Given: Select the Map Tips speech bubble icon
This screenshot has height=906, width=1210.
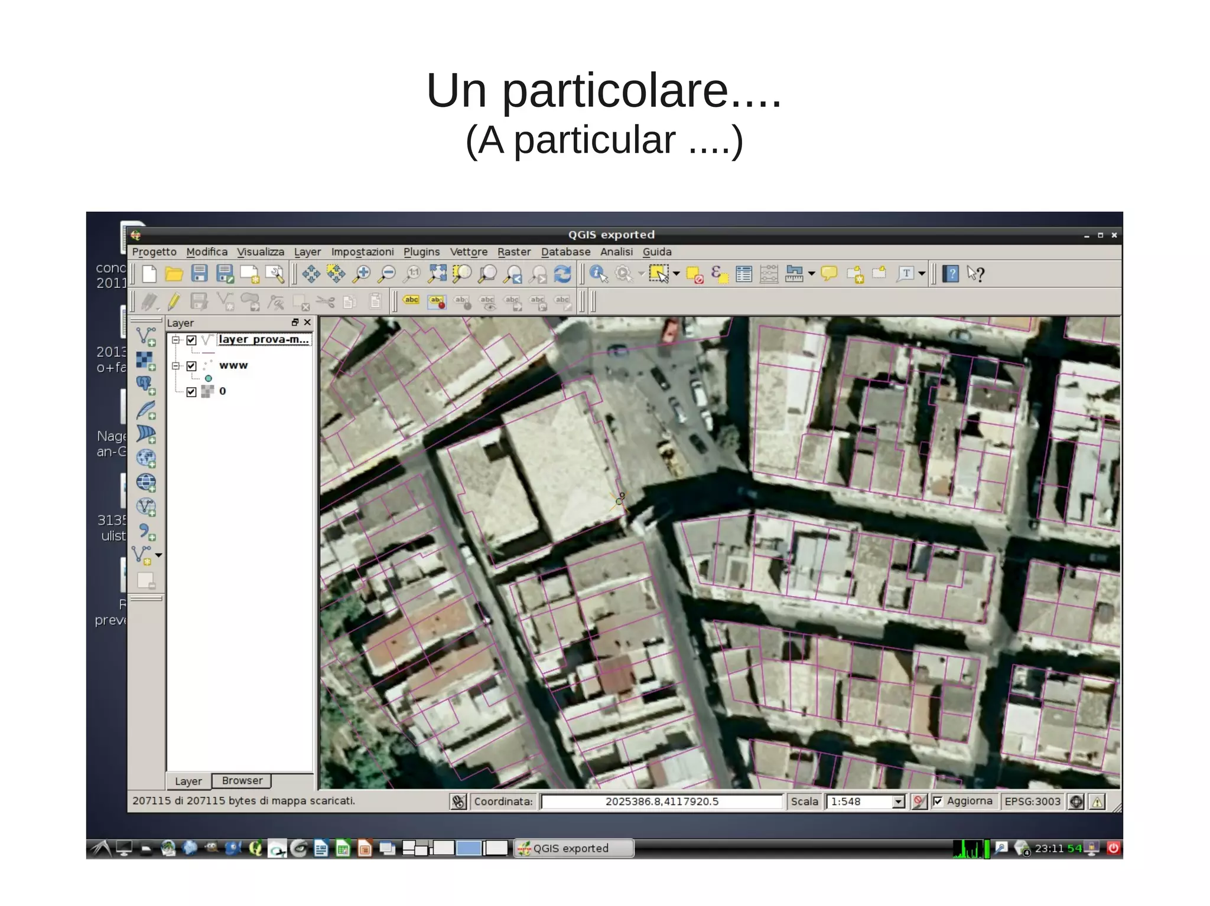Looking at the screenshot, I should tap(829, 273).
